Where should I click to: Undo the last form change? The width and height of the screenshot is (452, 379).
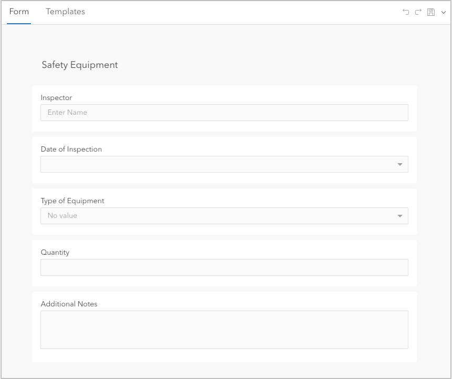click(x=405, y=12)
